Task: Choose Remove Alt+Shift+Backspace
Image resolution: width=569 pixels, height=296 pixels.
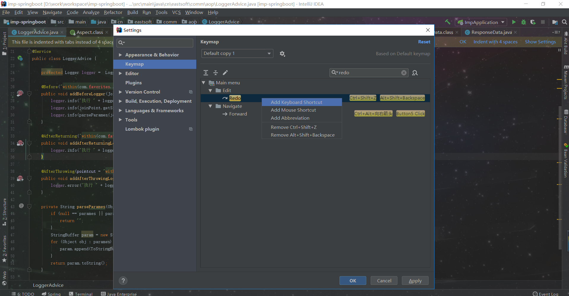Action: tap(302, 135)
